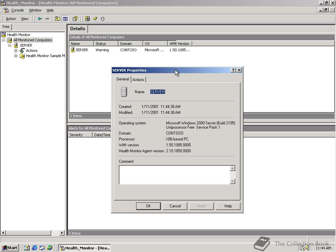Click the fourth quick launch icon with the green check
336x252 pixels.
click(50, 248)
